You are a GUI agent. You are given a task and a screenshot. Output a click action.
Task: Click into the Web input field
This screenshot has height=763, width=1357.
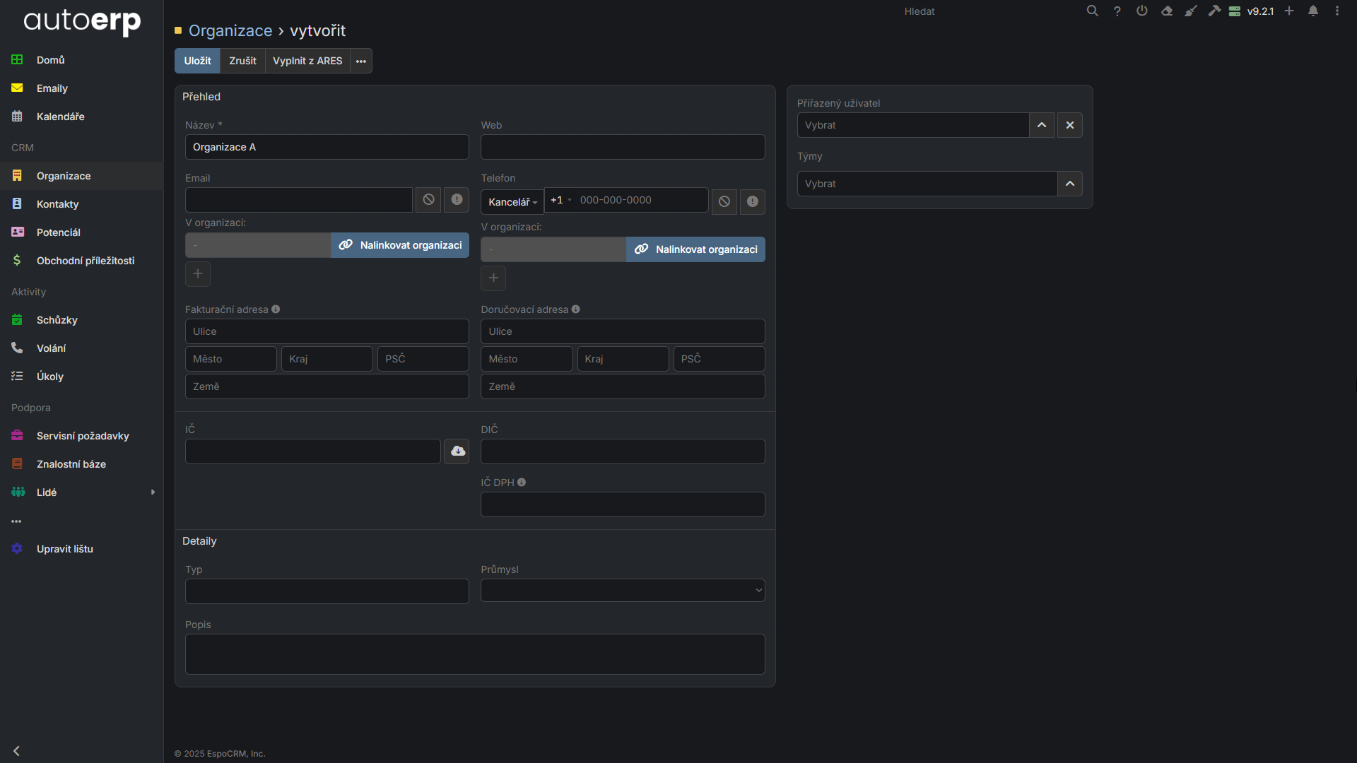[x=623, y=147]
